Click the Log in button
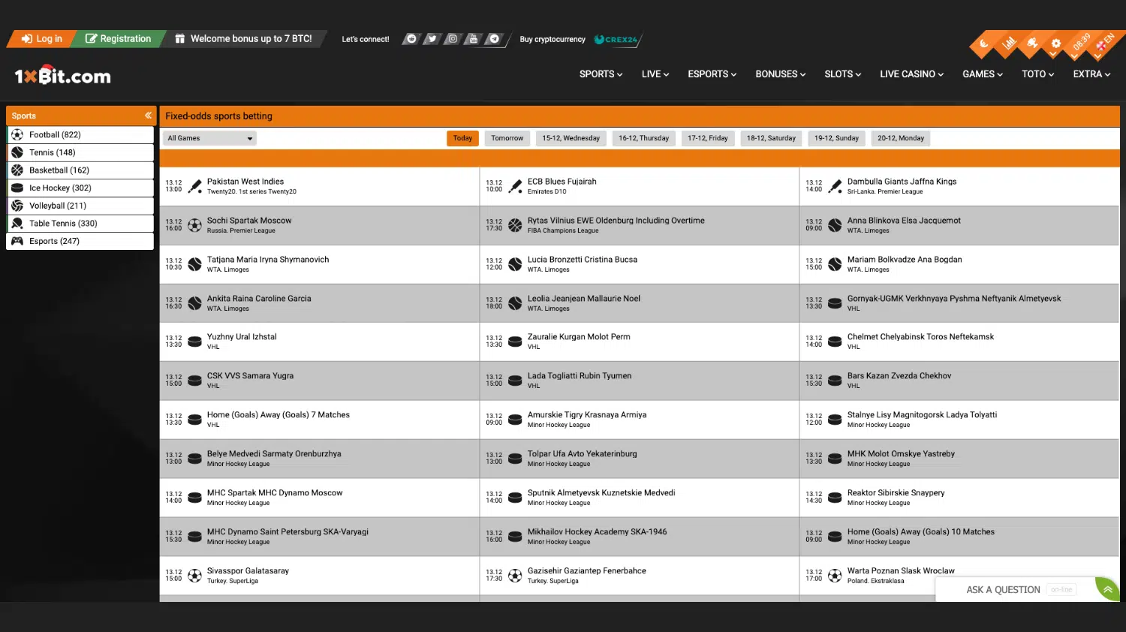This screenshot has height=632, width=1126. point(42,39)
